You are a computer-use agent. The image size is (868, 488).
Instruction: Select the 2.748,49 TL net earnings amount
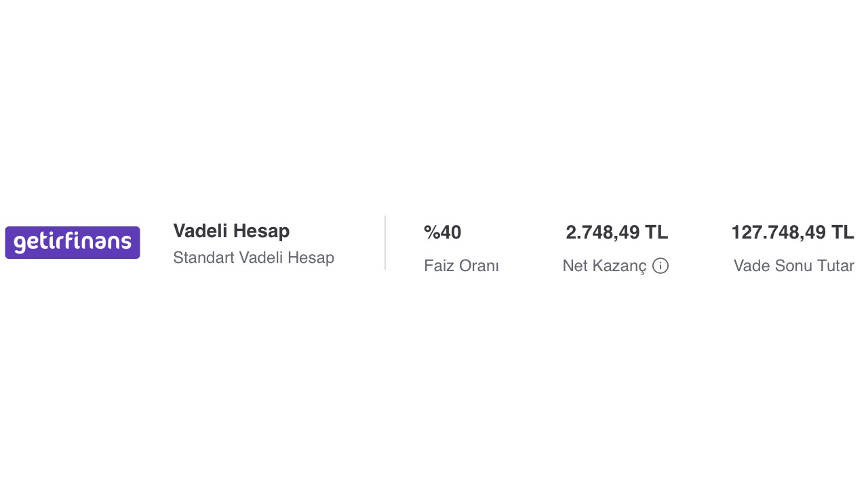tap(616, 232)
